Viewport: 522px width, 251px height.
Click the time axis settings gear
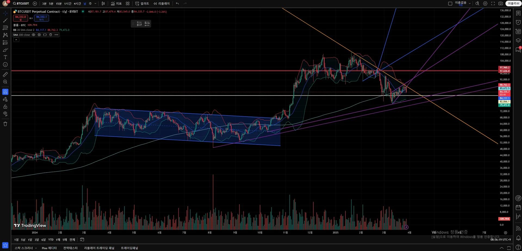pos(505,233)
